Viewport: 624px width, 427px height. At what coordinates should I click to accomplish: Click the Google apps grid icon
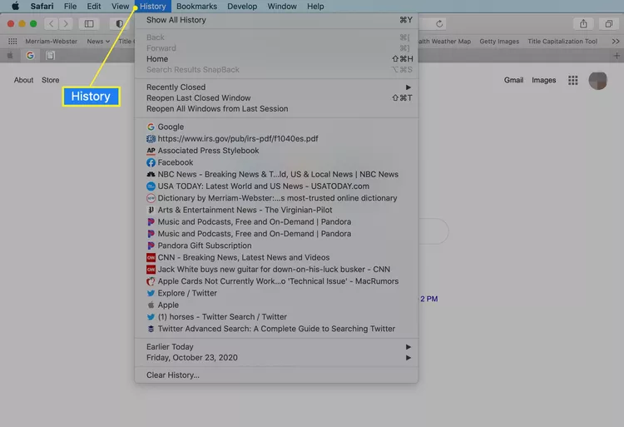[572, 81]
